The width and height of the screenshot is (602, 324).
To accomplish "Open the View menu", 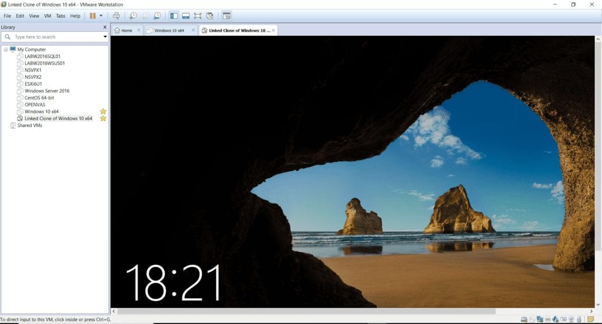I will point(34,16).
